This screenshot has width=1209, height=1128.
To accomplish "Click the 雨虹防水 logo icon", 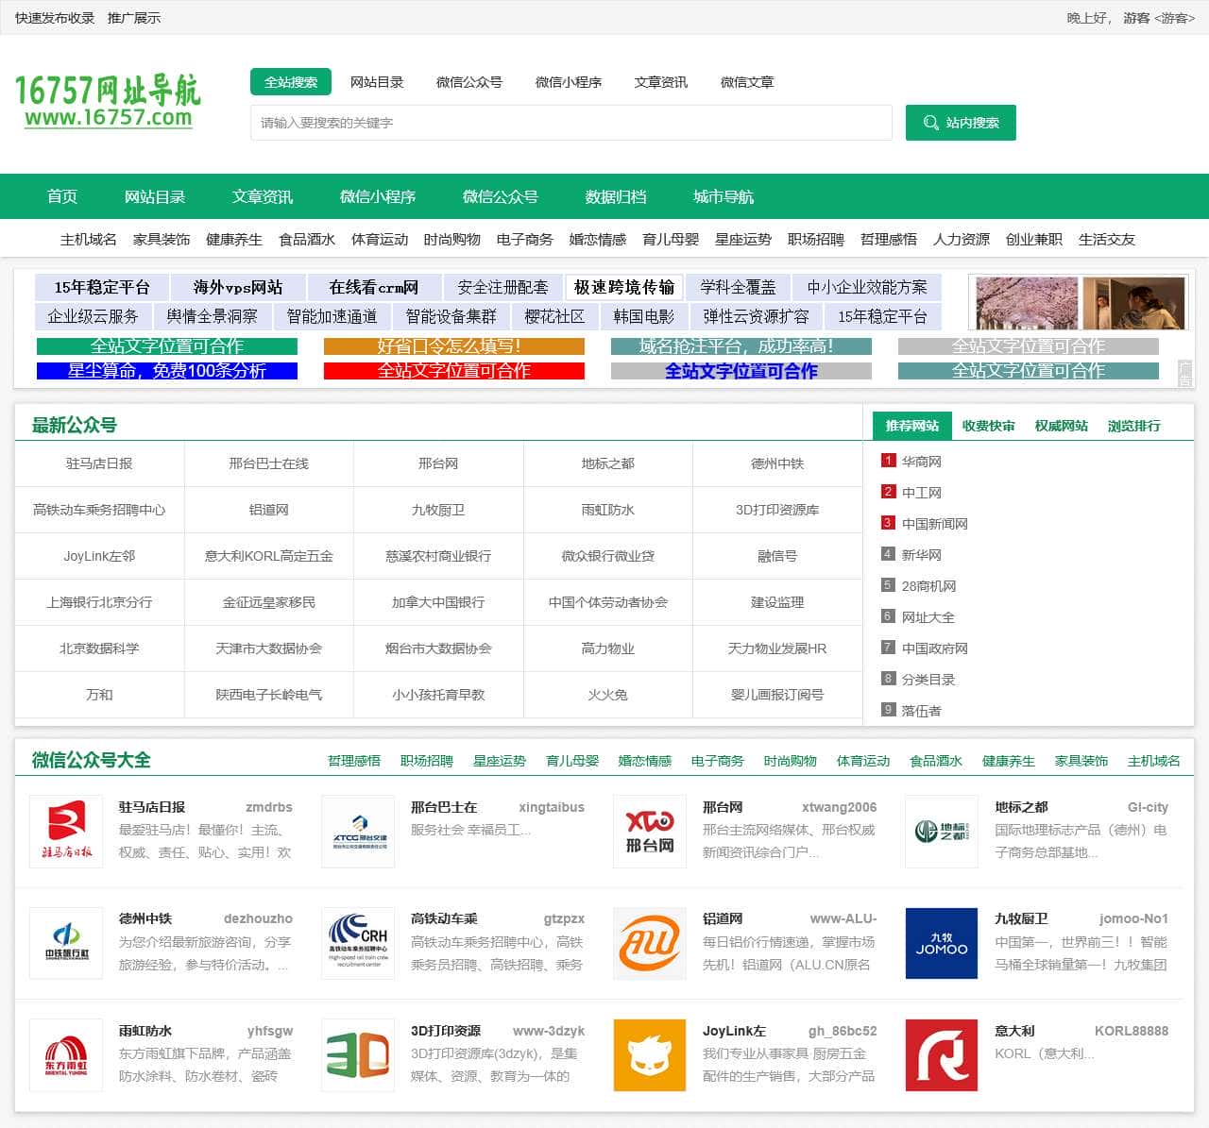I will coord(65,1054).
